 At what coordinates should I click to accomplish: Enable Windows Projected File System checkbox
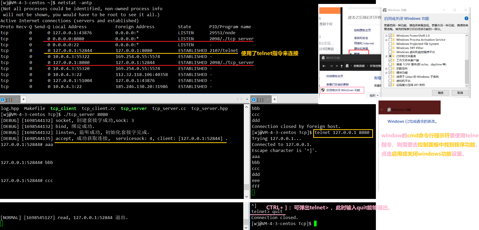tap(390, 44)
